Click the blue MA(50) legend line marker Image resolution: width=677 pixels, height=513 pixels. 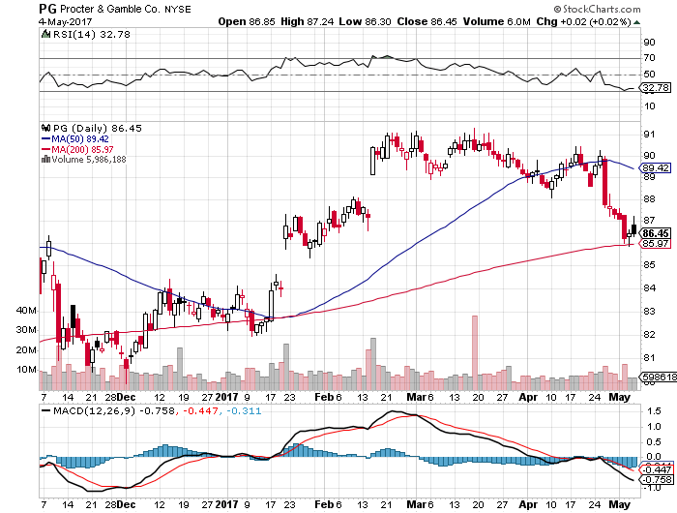coord(45,139)
